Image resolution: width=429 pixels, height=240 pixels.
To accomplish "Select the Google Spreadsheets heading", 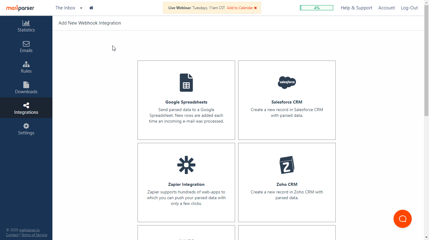I will 186,102.
